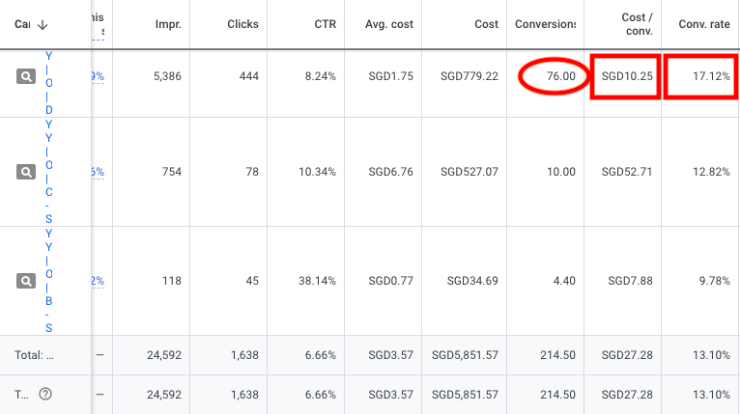Image resolution: width=740 pixels, height=414 pixels.
Task: Sort by the Avg. cost column header
Action: [x=391, y=24]
